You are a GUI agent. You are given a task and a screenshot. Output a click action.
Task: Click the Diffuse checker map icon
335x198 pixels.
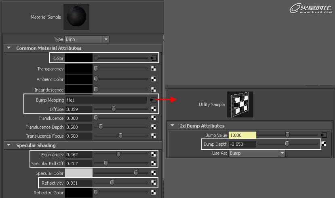pyautogui.click(x=154, y=109)
